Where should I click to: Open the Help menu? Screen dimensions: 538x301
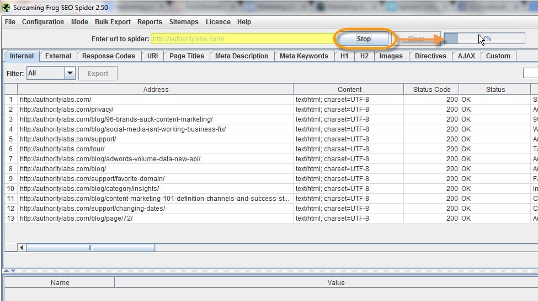[x=244, y=22]
